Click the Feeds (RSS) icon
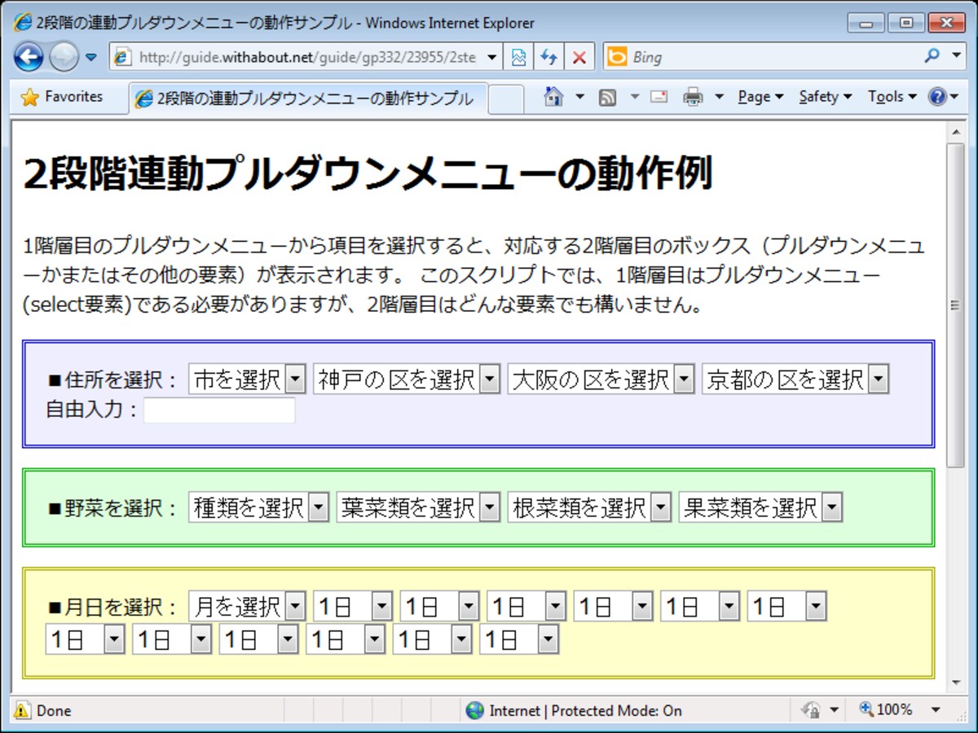Image resolution: width=978 pixels, height=733 pixels. (607, 98)
